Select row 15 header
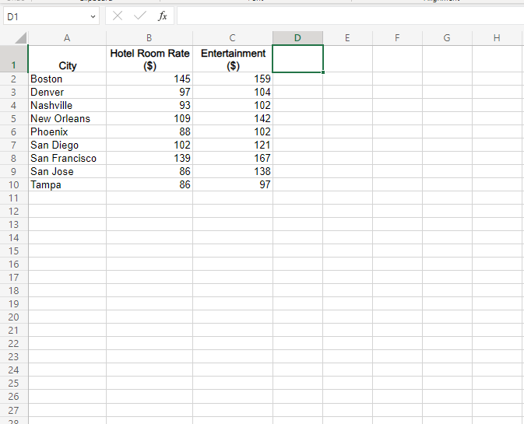Viewport: 524px width, 424px height. tap(14, 251)
